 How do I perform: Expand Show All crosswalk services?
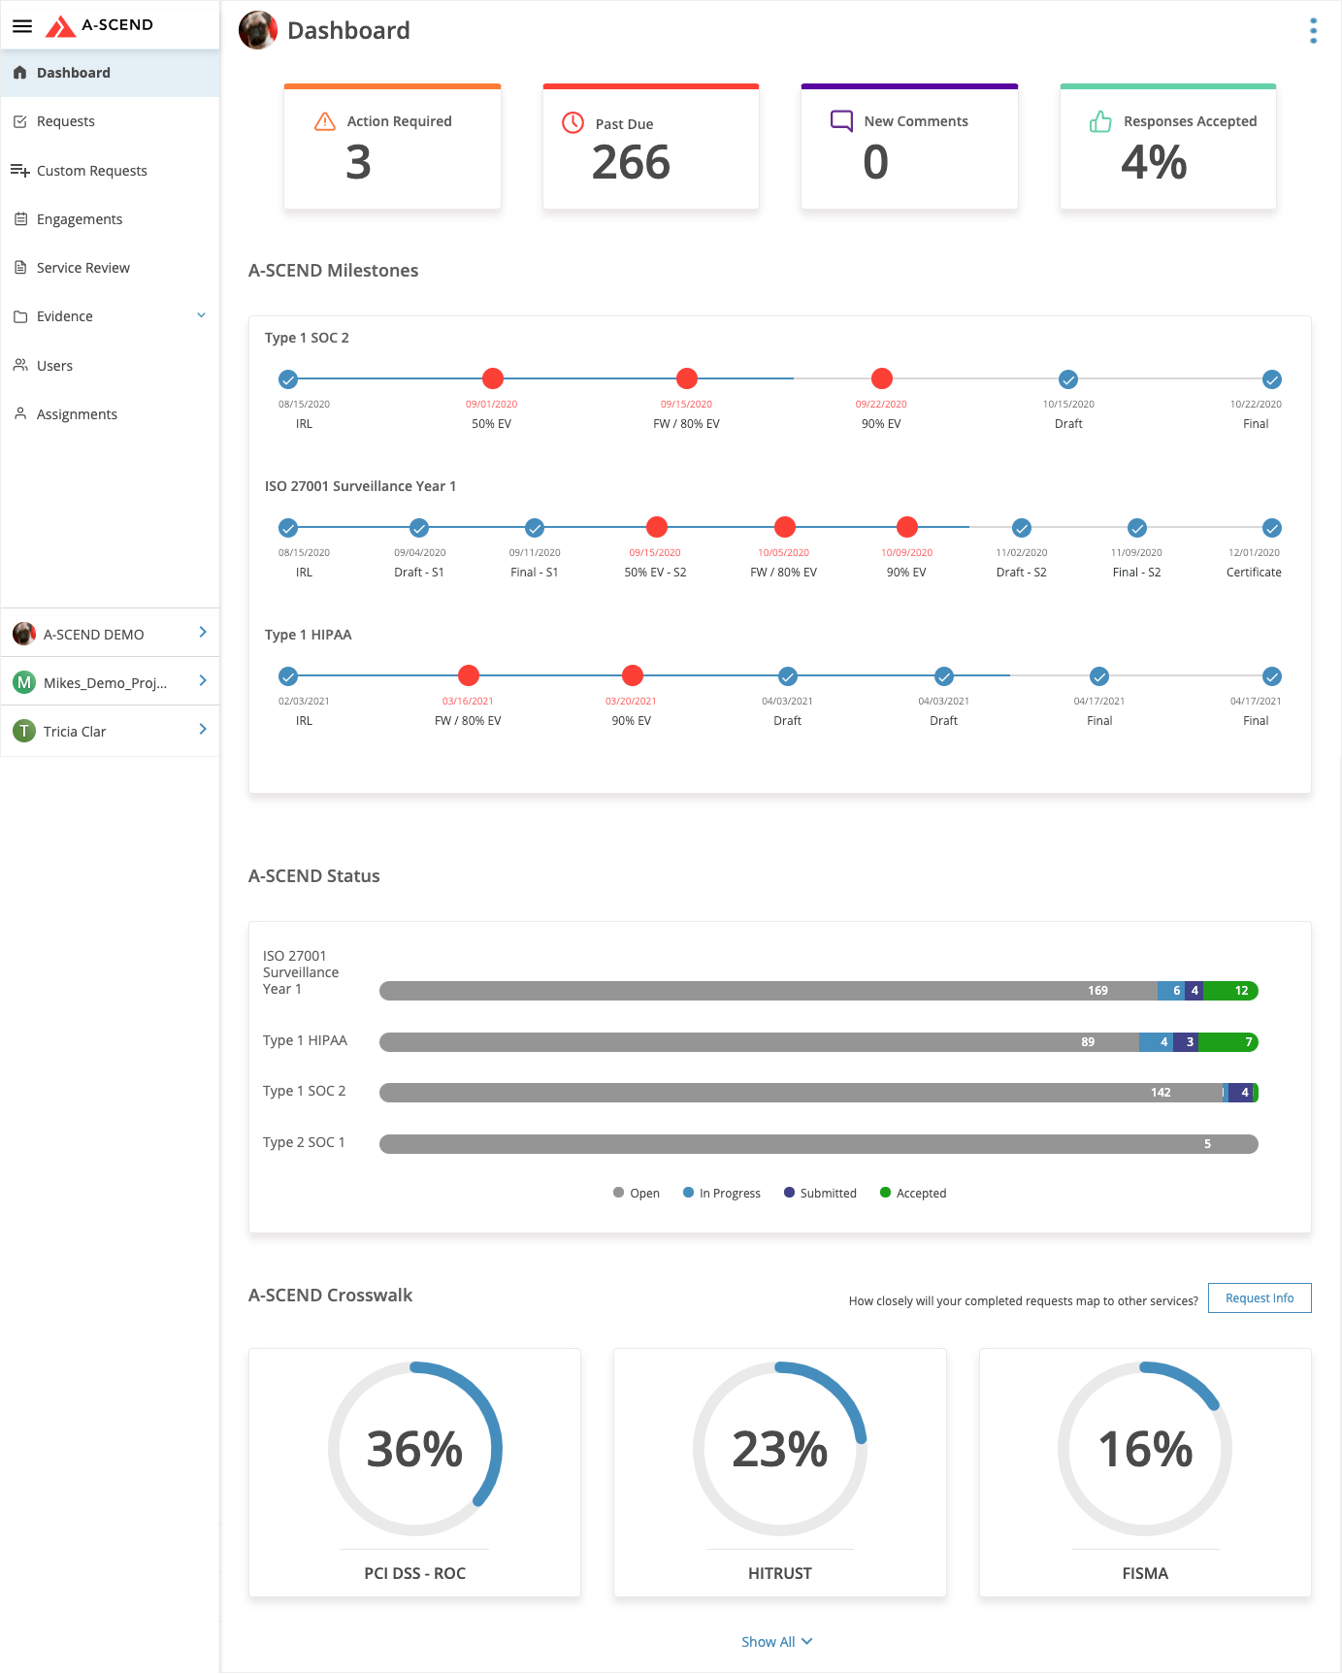tap(777, 1642)
